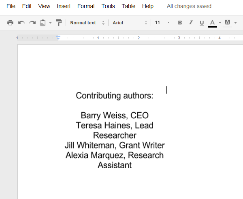Viewport: 243px width, 199px height.
Task: Click the Print icon in toolbar
Action: tap(10, 23)
